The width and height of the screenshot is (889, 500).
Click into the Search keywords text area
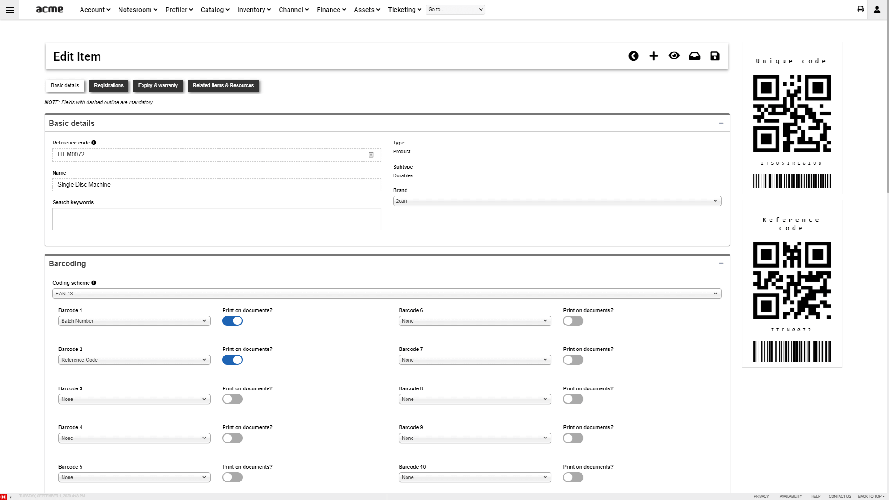217,219
